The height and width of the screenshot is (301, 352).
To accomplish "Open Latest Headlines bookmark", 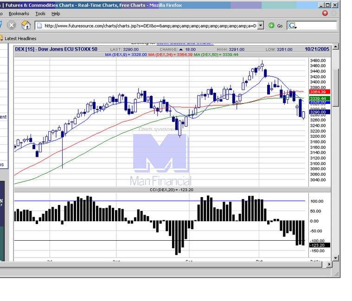I will pyautogui.click(x=18, y=38).
